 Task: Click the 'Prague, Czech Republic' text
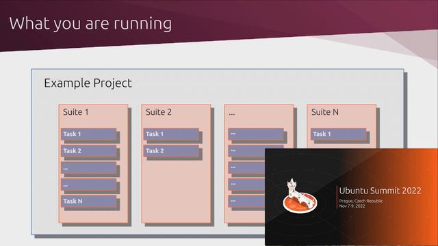[x=361, y=201]
